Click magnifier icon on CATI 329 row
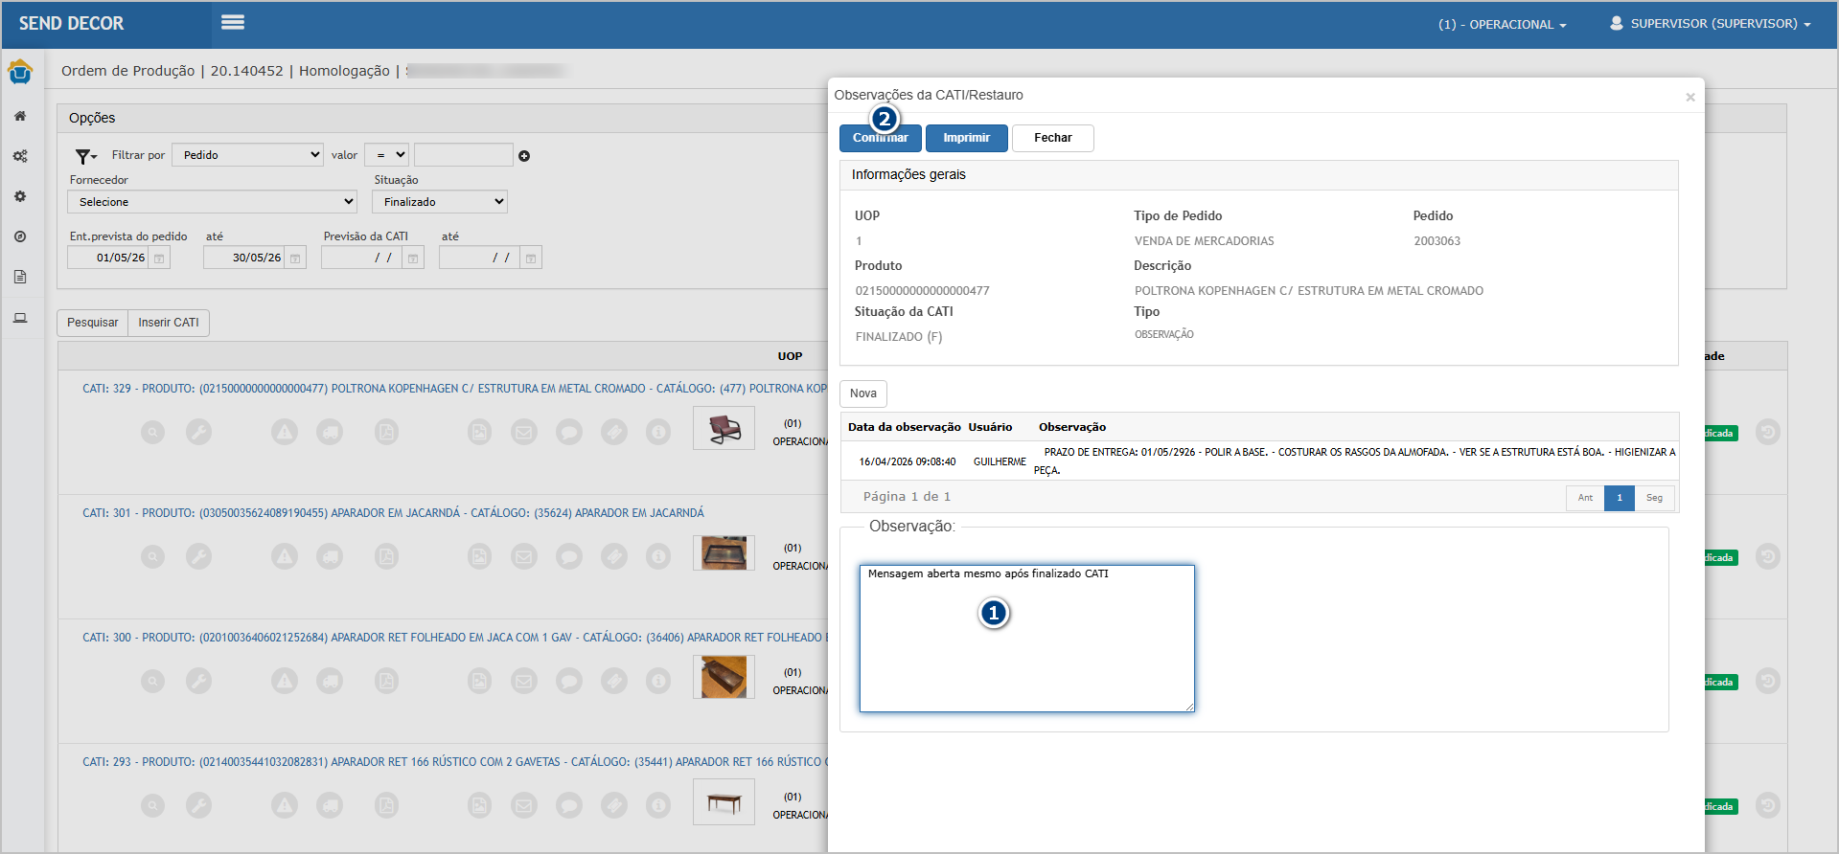 click(x=153, y=433)
